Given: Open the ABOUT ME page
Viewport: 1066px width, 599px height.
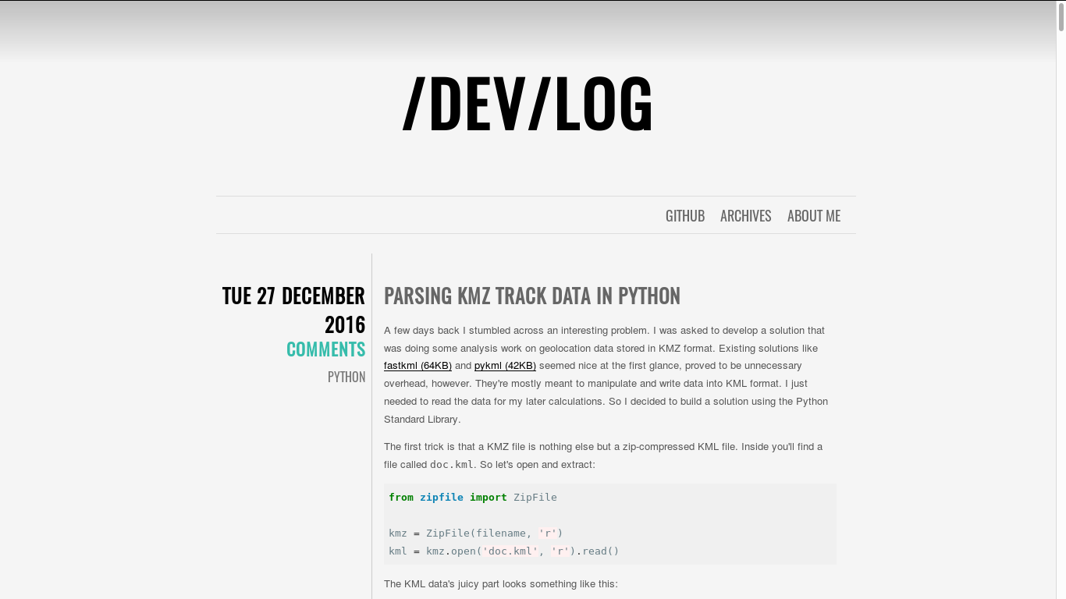Looking at the screenshot, I should 814,216.
